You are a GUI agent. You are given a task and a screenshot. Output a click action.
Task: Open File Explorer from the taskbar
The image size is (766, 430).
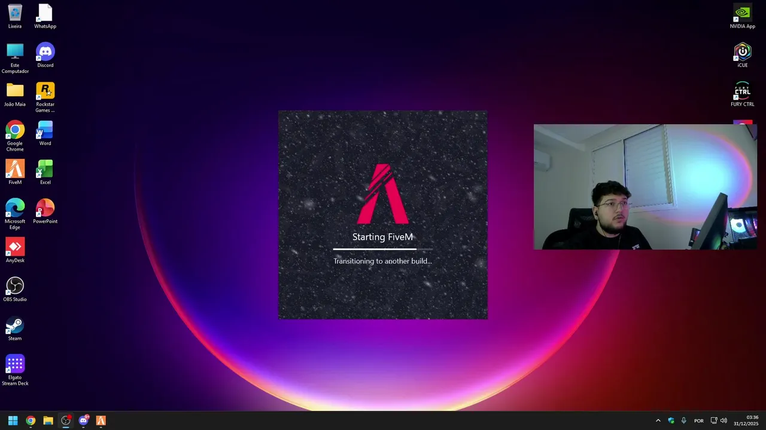coord(48,420)
